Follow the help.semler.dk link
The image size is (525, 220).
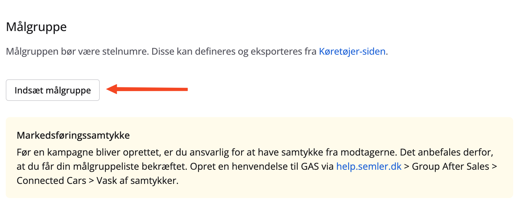369,166
